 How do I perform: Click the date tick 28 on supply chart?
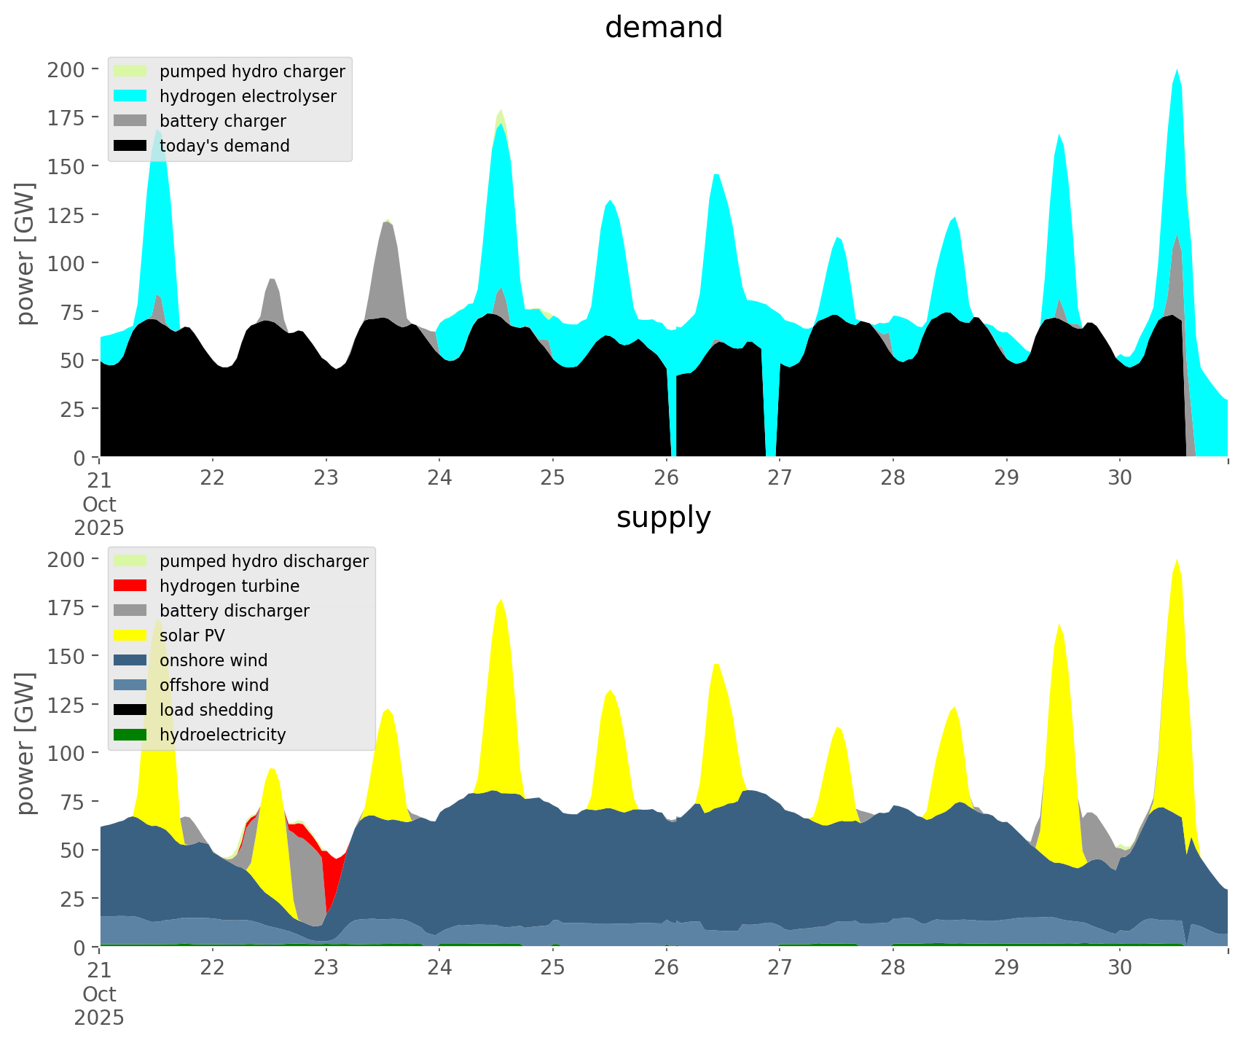(893, 968)
